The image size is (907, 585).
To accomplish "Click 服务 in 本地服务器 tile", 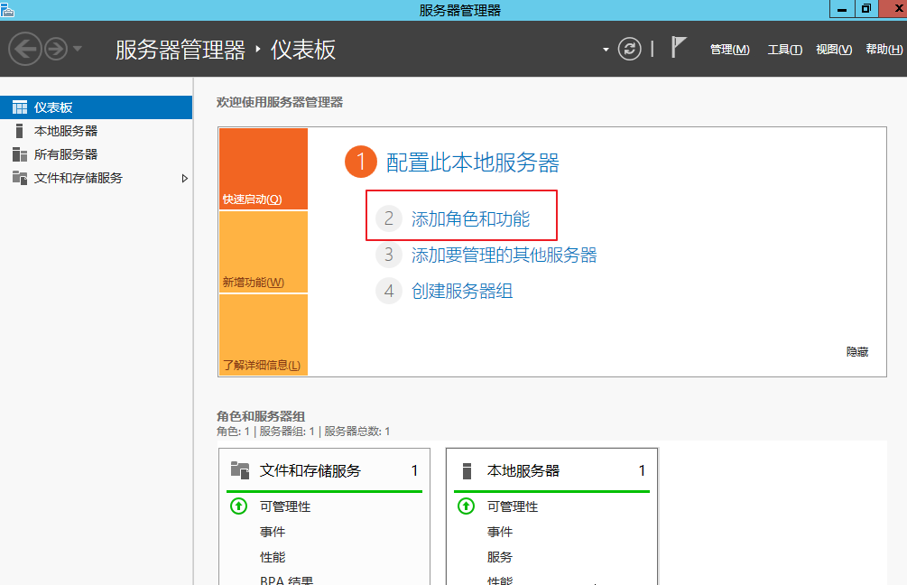I will [x=500, y=557].
